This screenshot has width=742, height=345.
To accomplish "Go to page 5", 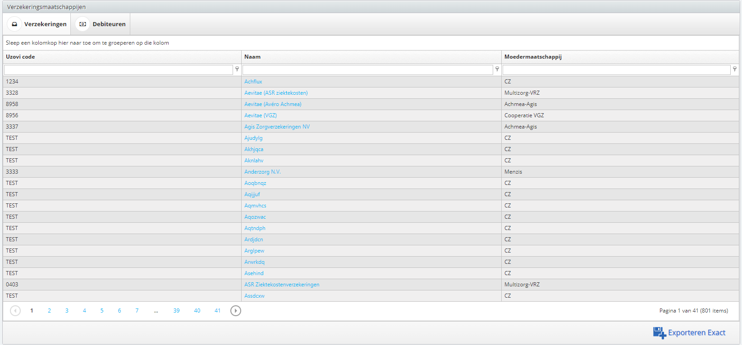I will 102,311.
